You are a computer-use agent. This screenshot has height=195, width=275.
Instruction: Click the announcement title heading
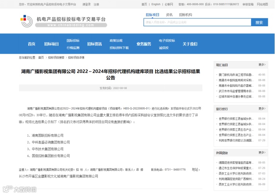(110, 74)
